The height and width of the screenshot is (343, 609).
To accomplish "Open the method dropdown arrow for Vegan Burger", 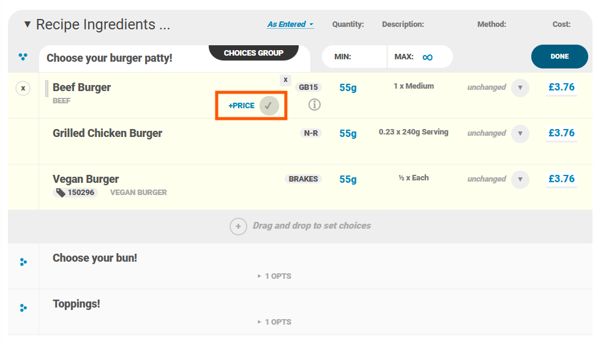I will (x=520, y=179).
